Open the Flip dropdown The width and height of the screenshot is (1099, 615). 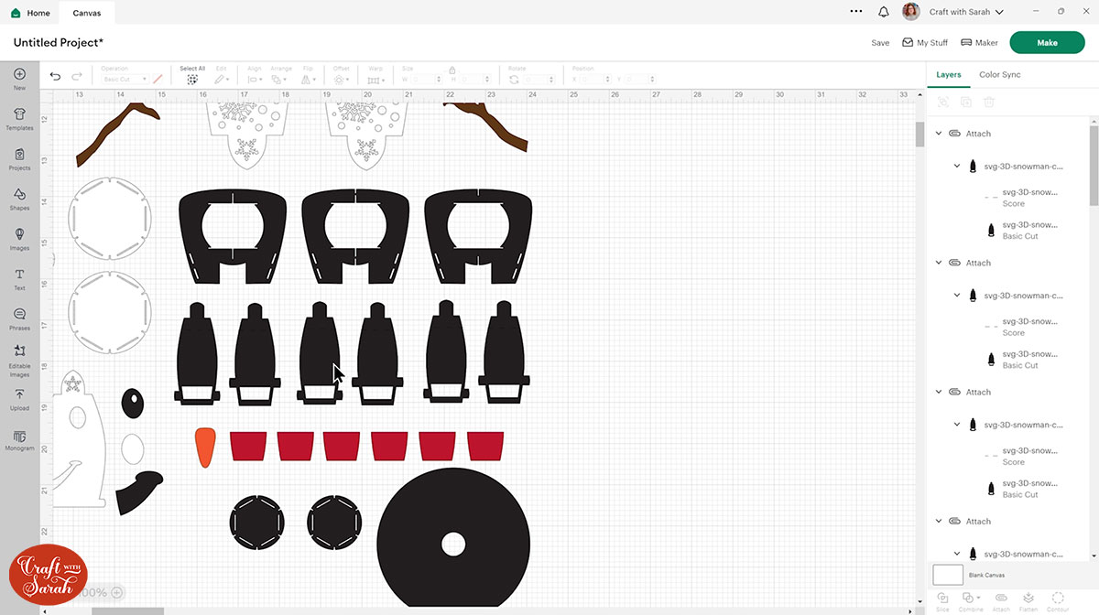tap(309, 80)
